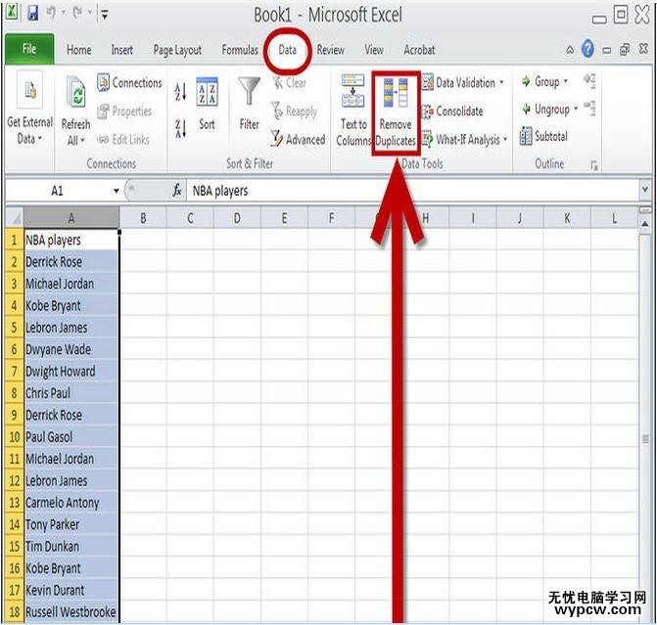Open the File tab
657x625 pixels.
tap(29, 49)
